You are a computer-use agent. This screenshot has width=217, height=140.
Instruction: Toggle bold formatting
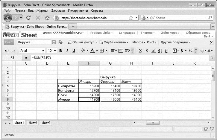pyautogui.click(x=60, y=51)
